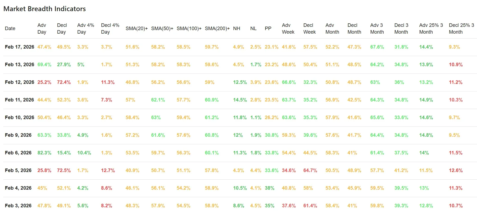Click the Market Breadth Indicators heading
Screen dimensions: 477x213
point(45,9)
